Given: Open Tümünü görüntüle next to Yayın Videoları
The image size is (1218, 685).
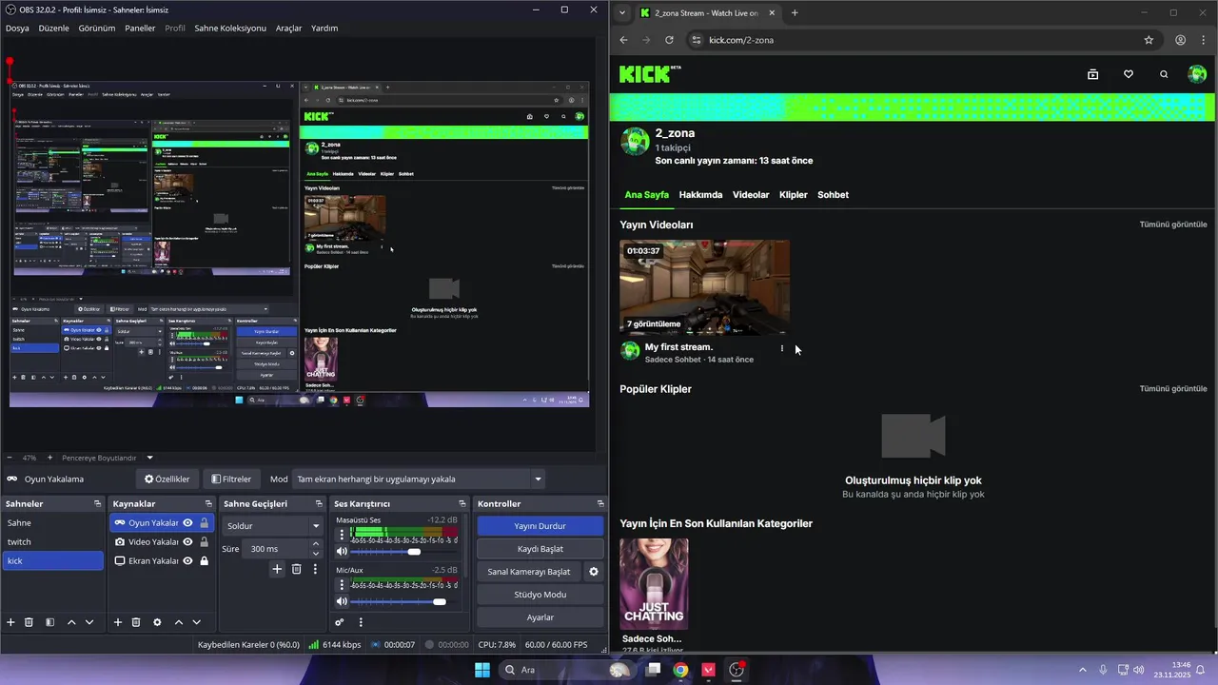Looking at the screenshot, I should [1173, 225].
